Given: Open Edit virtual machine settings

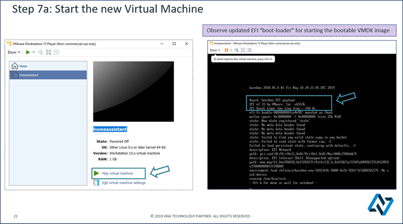Looking at the screenshot, I should [124, 183].
